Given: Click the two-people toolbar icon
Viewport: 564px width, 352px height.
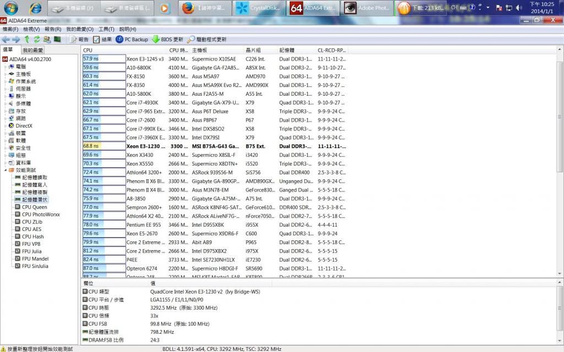Looking at the screenshot, I should tap(47, 40).
